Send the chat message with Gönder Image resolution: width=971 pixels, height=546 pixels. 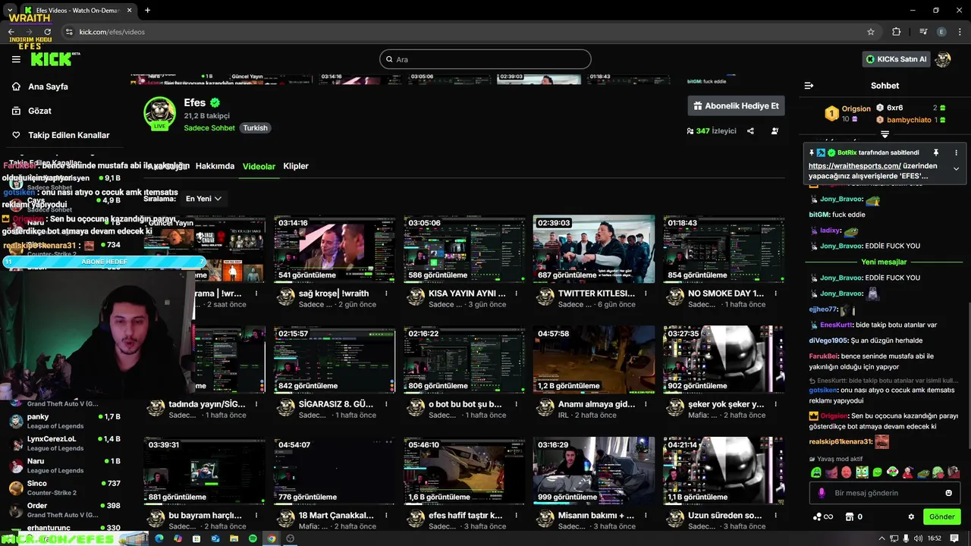click(x=941, y=516)
